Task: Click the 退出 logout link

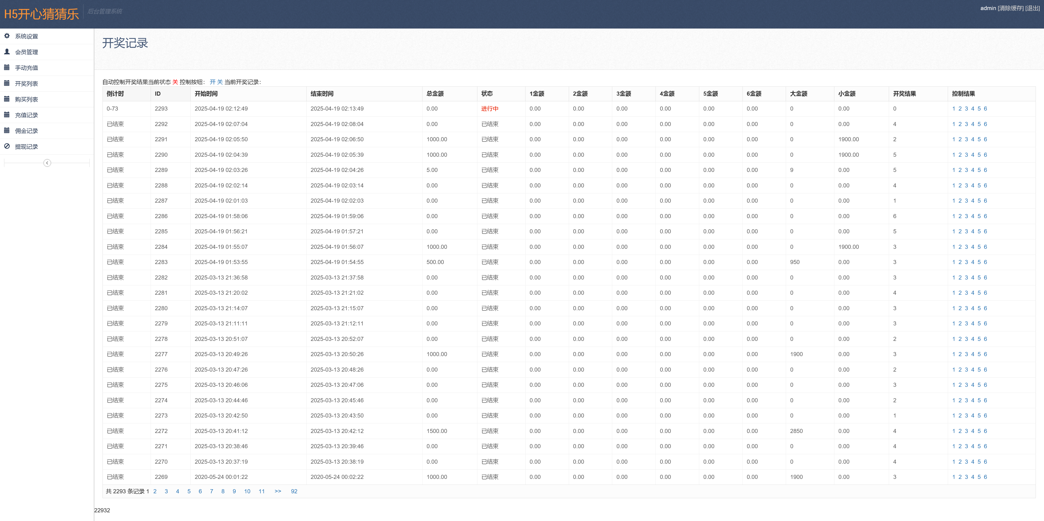Action: click(x=1032, y=8)
